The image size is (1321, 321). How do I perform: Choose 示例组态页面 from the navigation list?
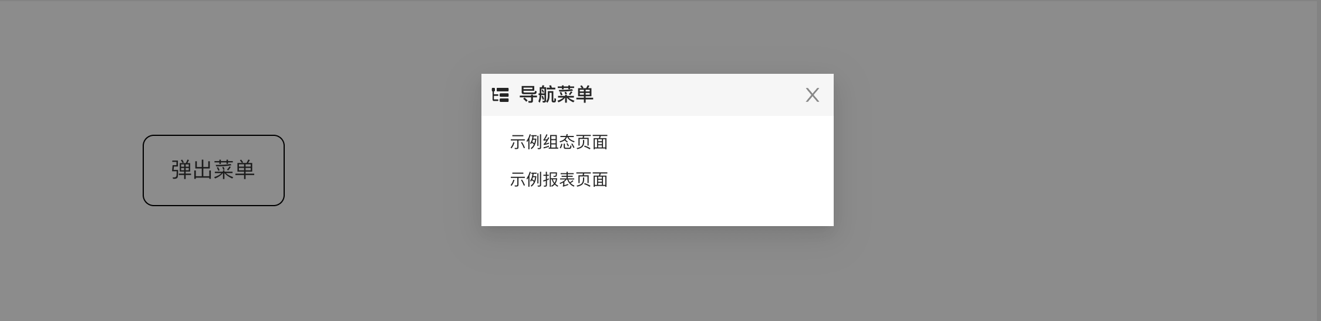[558, 142]
